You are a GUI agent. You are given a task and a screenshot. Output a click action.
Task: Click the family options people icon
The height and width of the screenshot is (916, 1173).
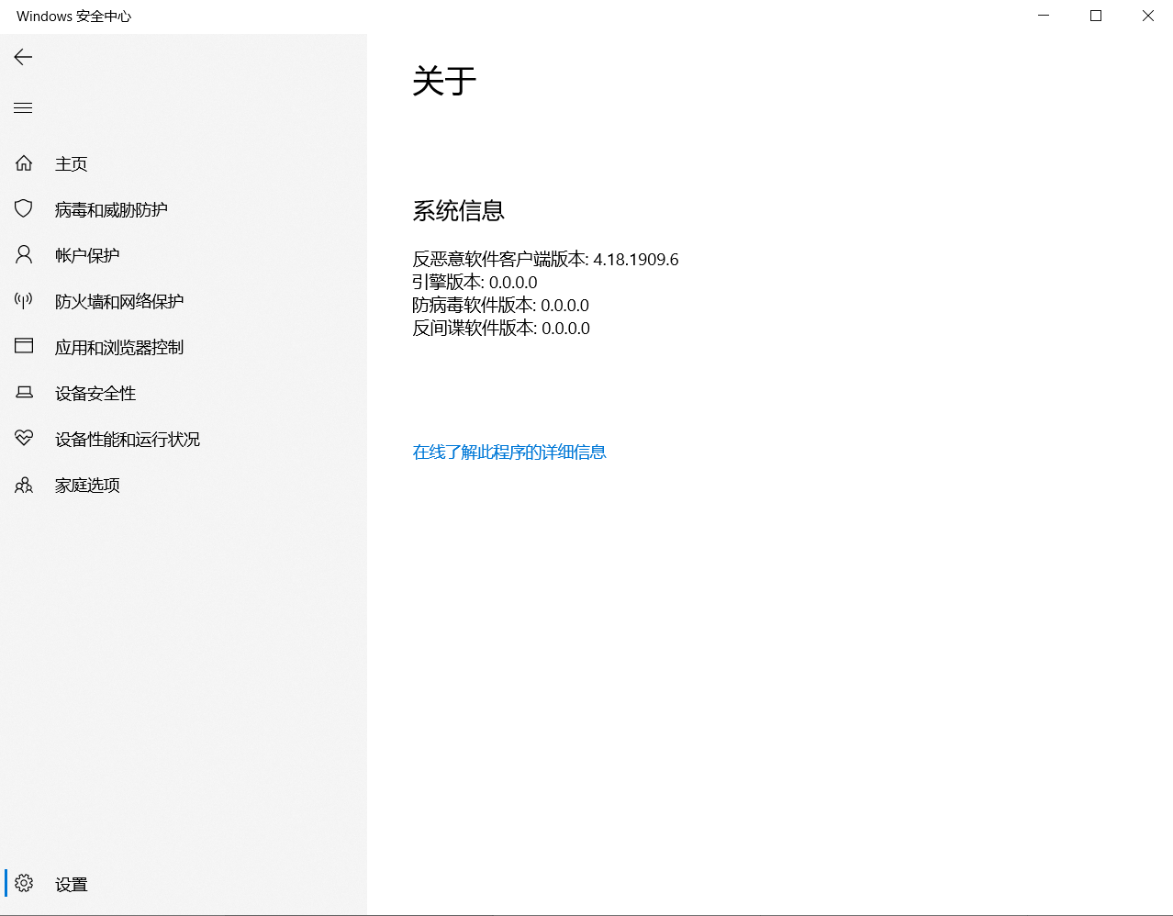tap(24, 485)
